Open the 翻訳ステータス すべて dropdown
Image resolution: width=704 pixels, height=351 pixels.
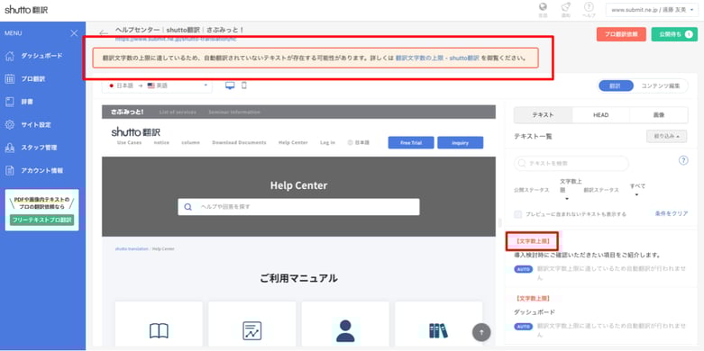pyautogui.click(x=638, y=190)
